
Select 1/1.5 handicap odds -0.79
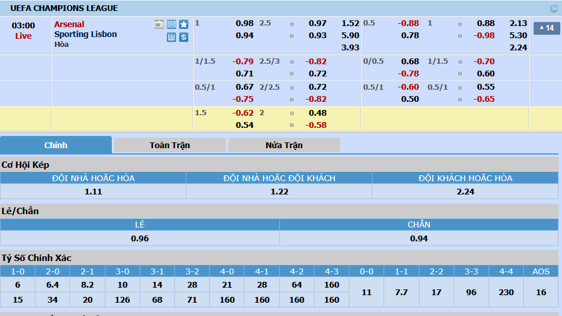pos(243,61)
